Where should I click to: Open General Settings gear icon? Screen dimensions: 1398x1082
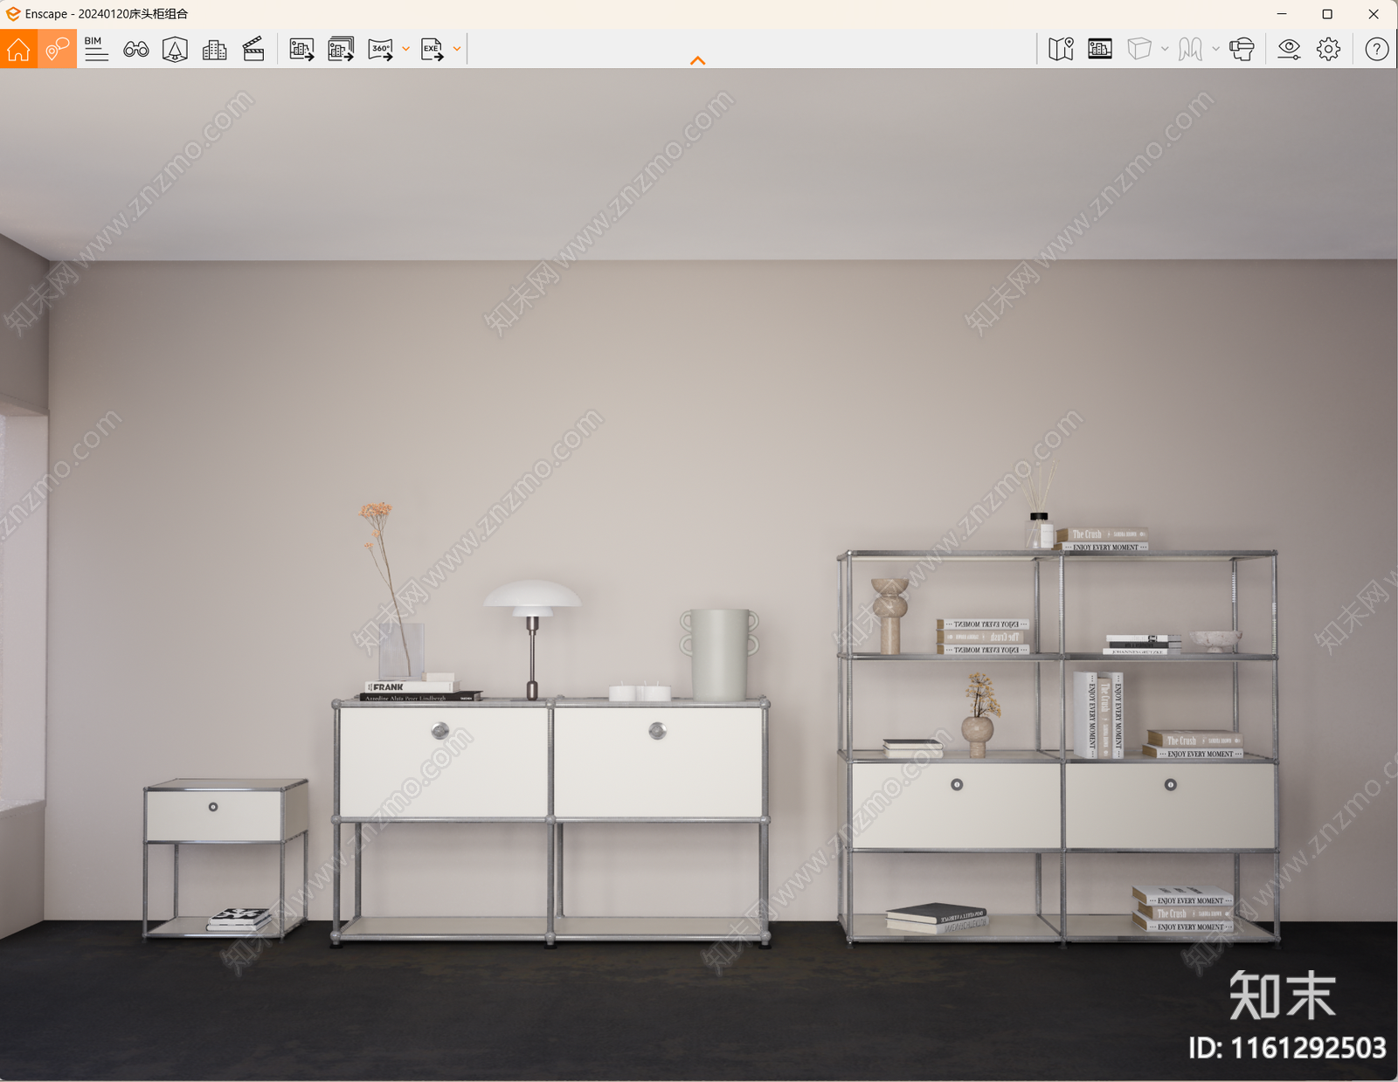pos(1328,49)
